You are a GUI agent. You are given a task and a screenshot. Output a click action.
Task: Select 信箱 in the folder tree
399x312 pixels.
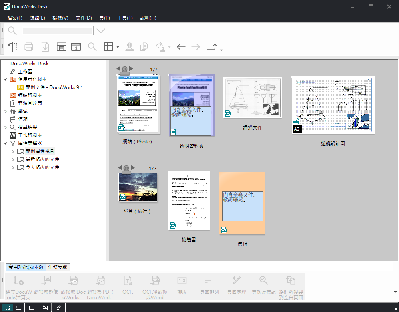(x=23, y=119)
